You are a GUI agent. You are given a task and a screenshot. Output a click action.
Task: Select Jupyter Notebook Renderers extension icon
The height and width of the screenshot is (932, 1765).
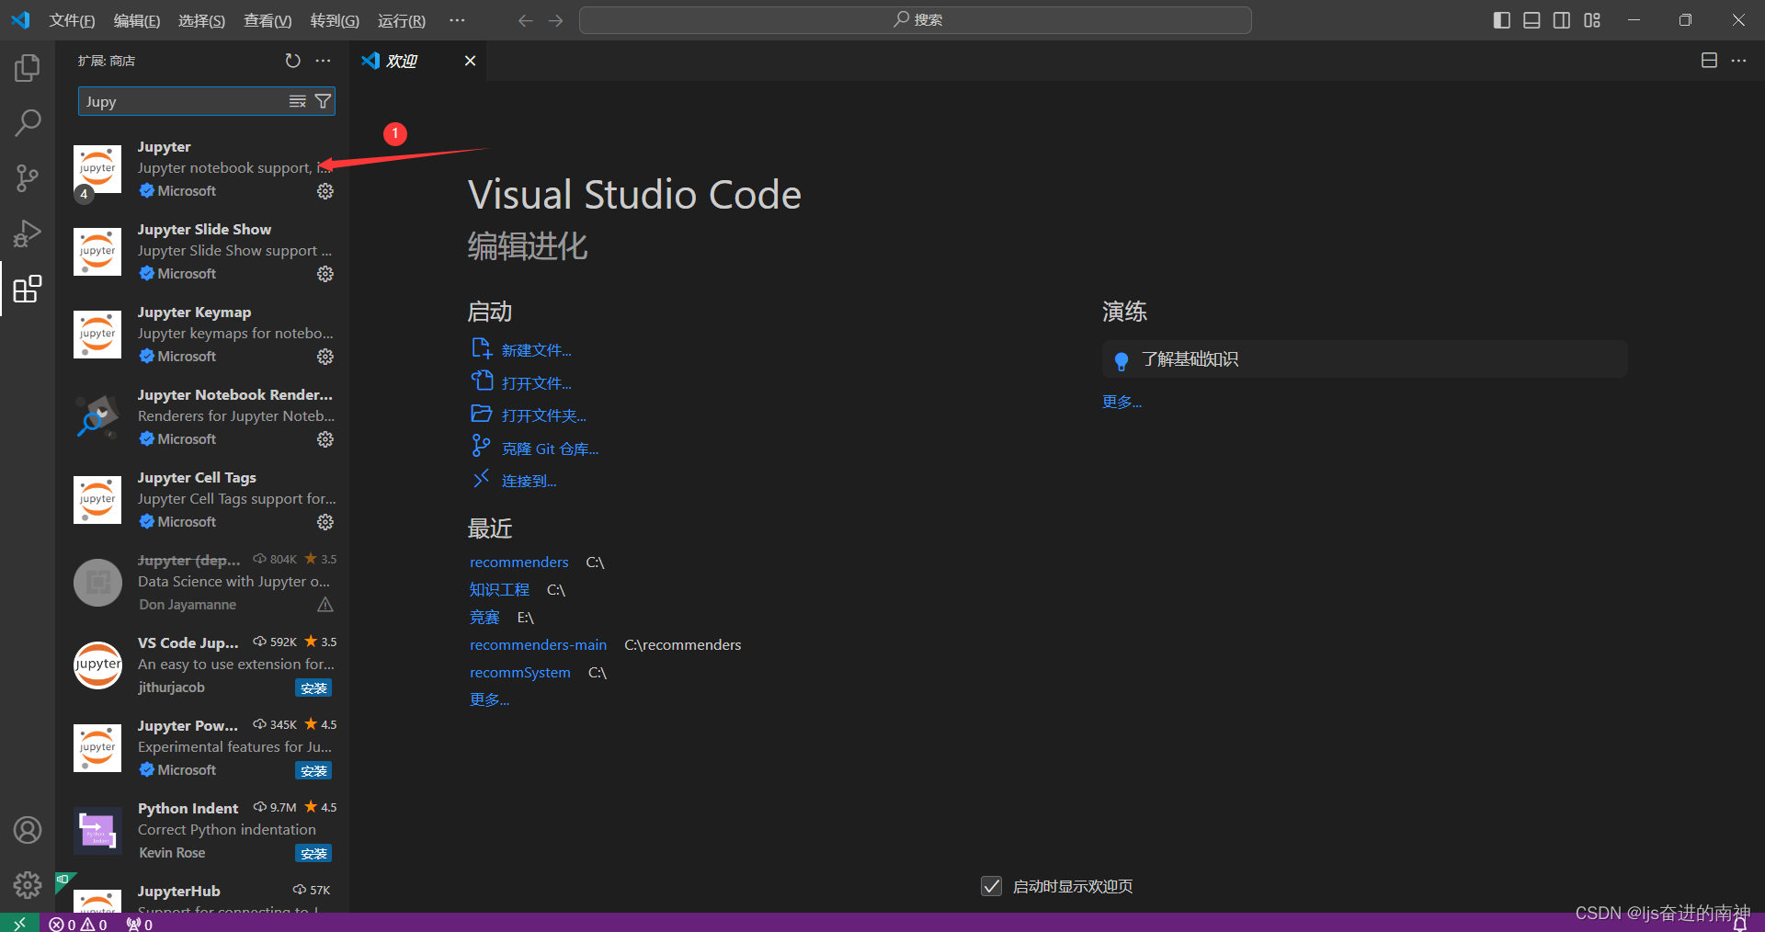tap(97, 417)
